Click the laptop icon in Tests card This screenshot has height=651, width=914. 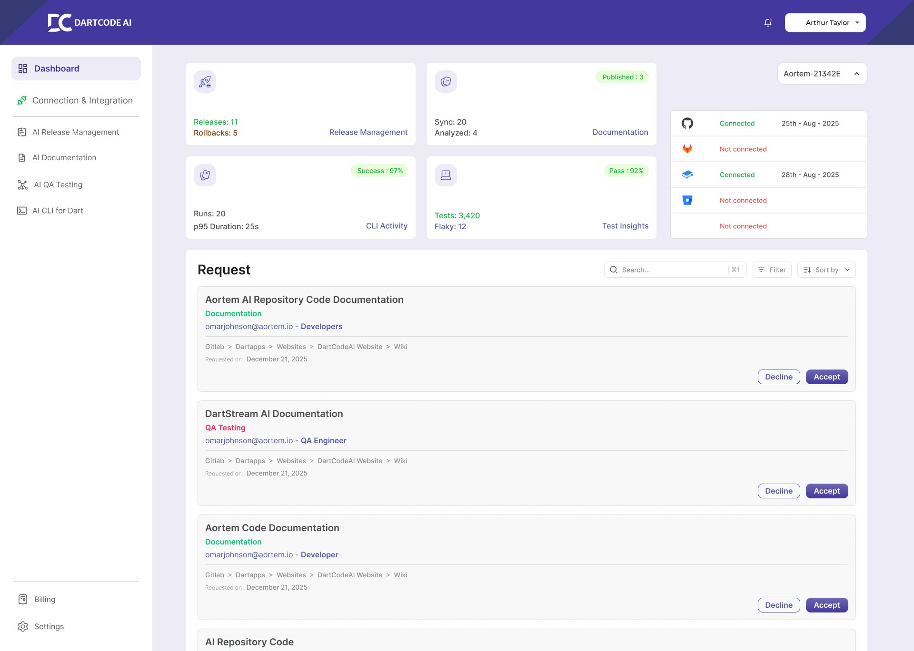click(x=446, y=175)
